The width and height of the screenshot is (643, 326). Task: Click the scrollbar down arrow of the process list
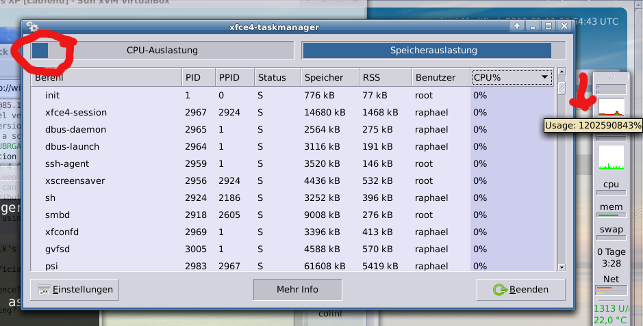562,267
